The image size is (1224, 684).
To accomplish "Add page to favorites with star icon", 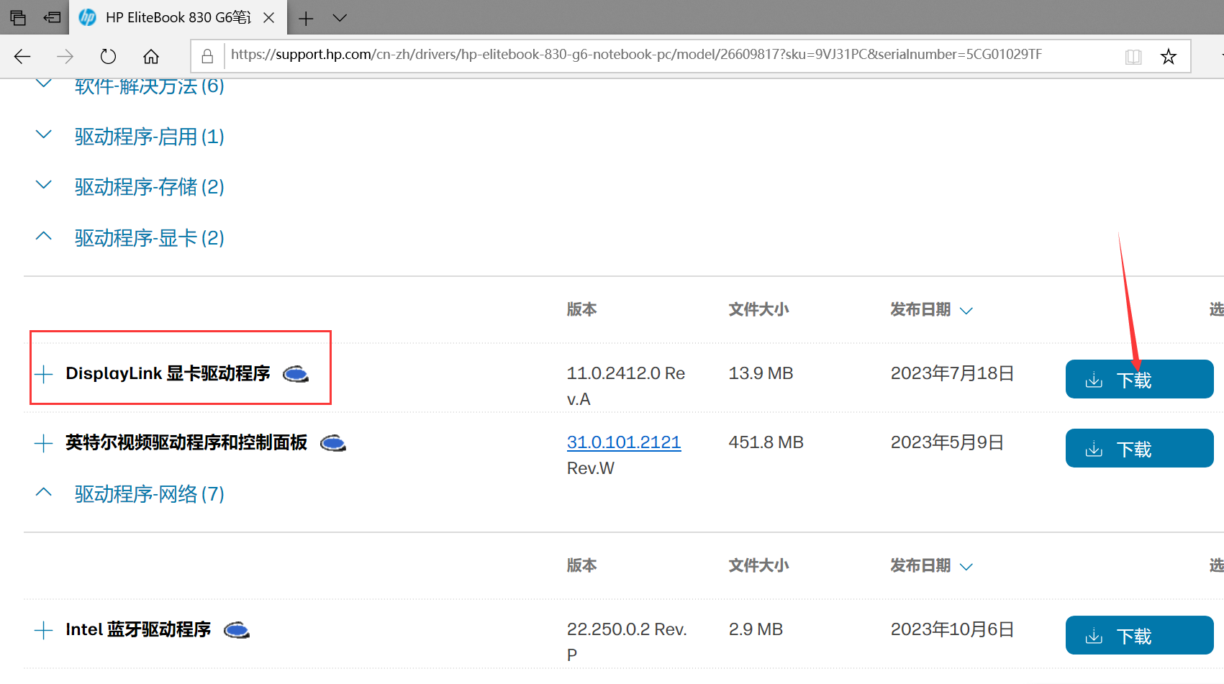I will 1169,56.
